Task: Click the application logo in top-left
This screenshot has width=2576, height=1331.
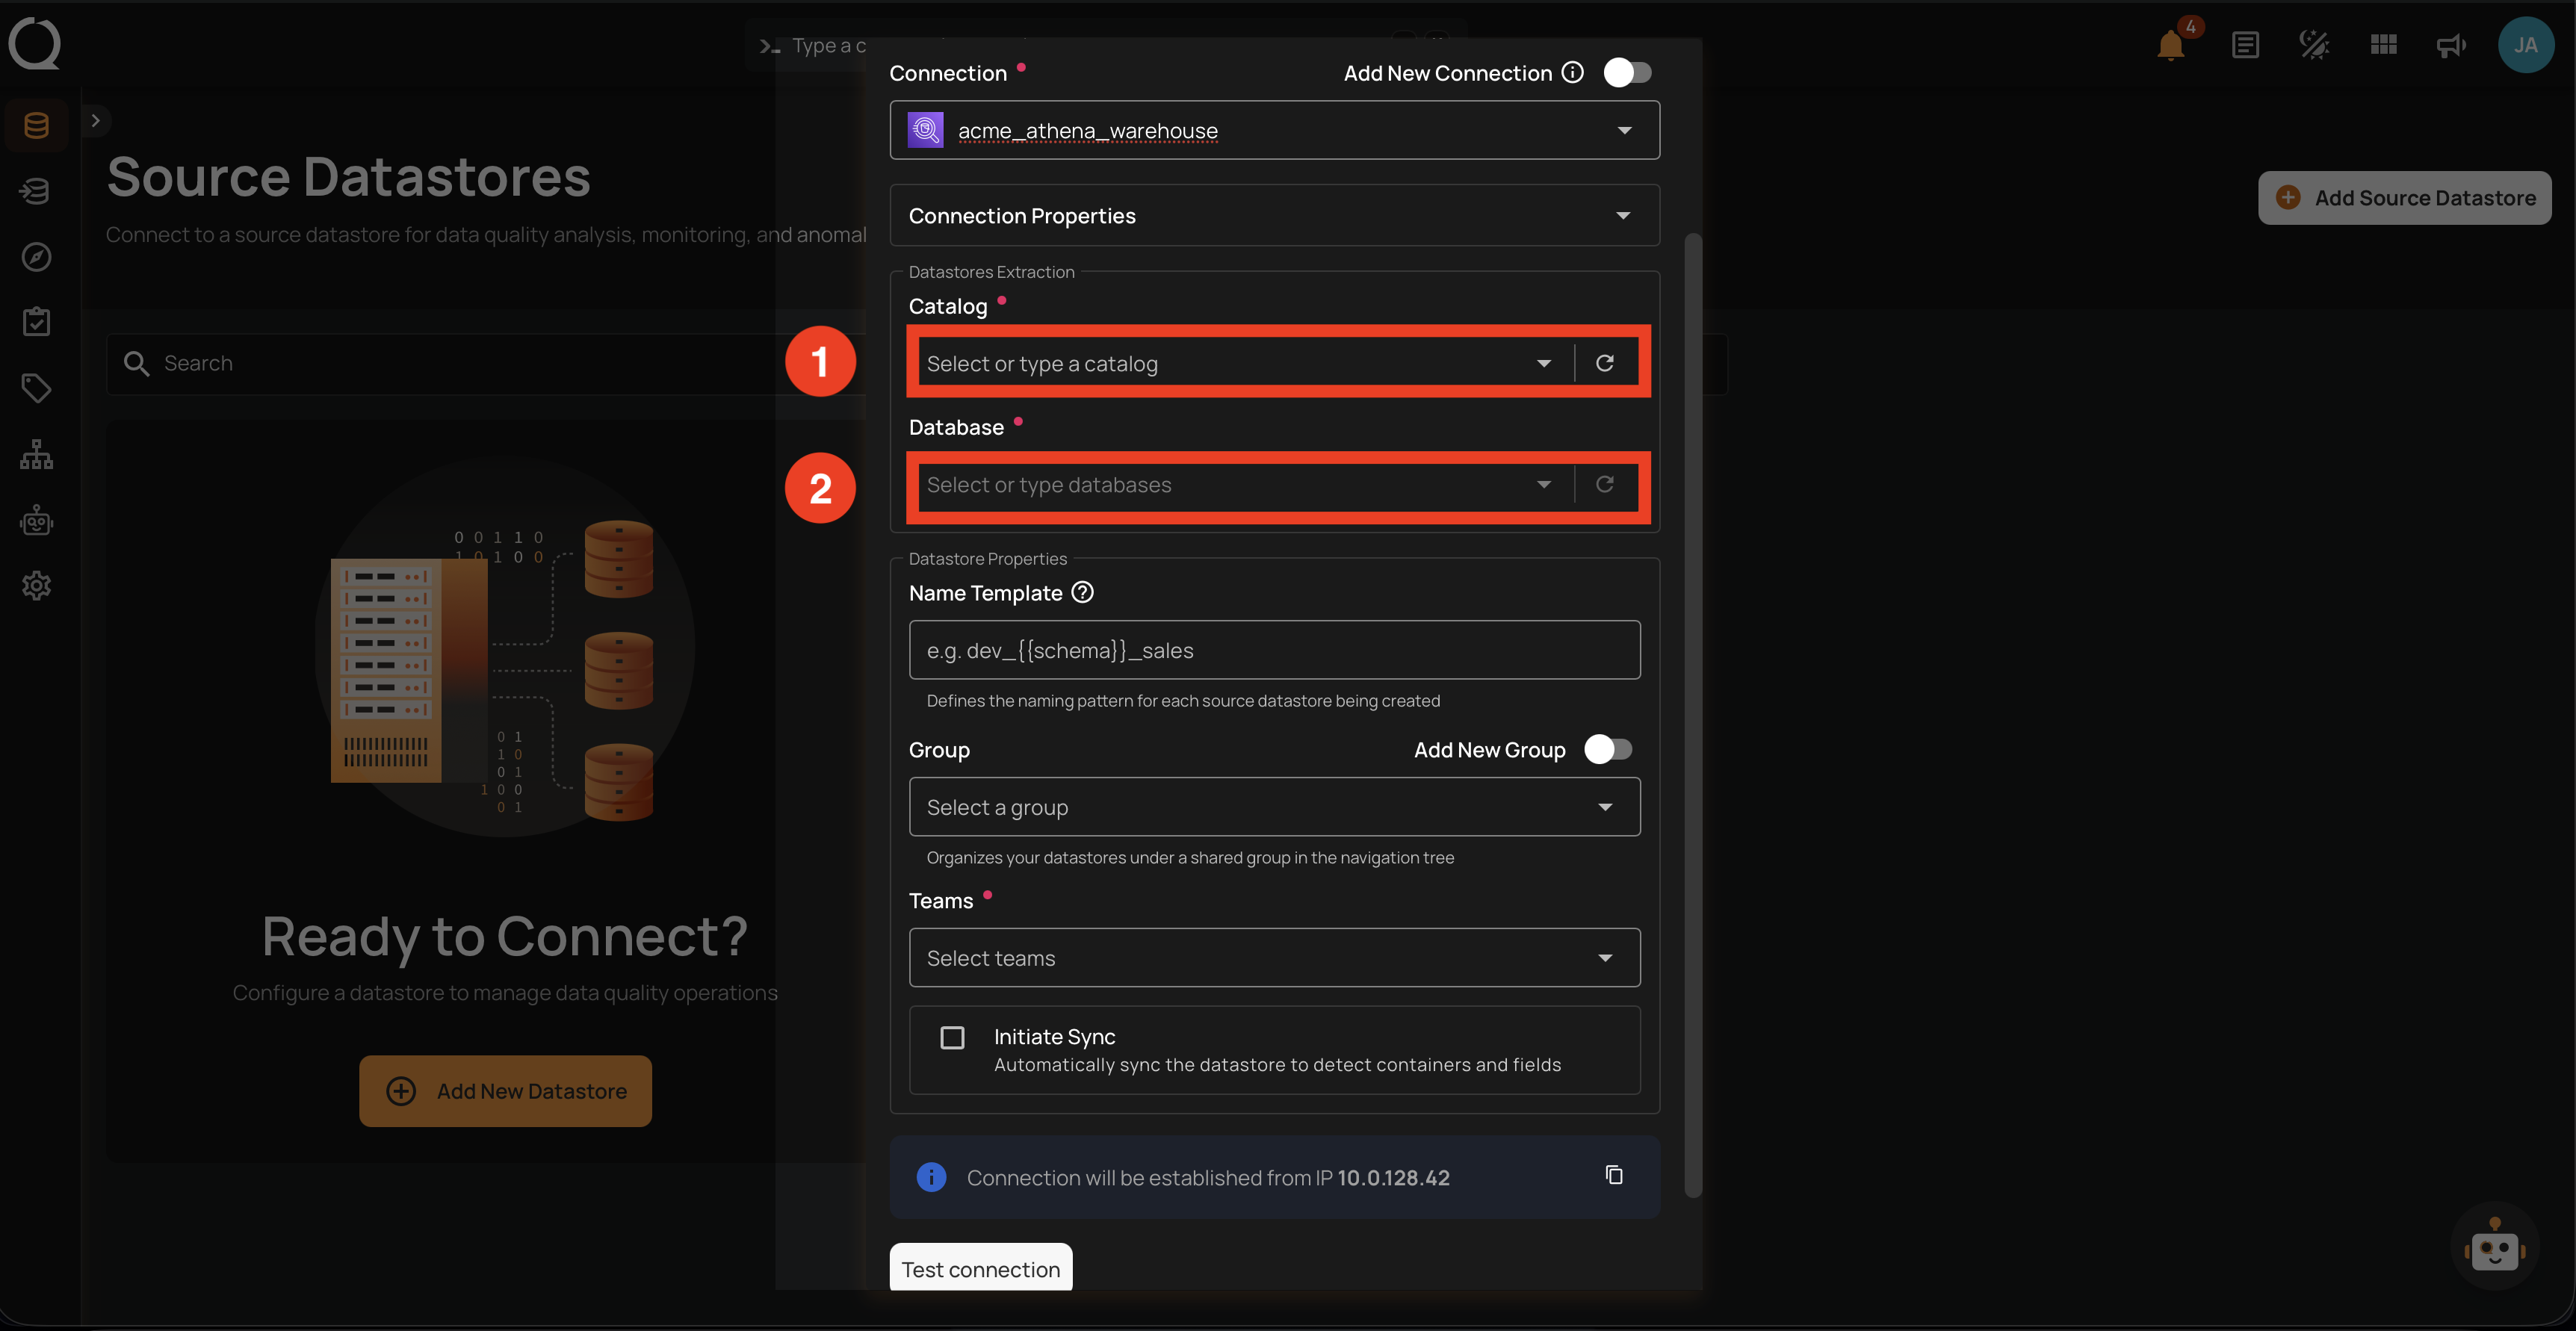Action: pyautogui.click(x=35, y=44)
